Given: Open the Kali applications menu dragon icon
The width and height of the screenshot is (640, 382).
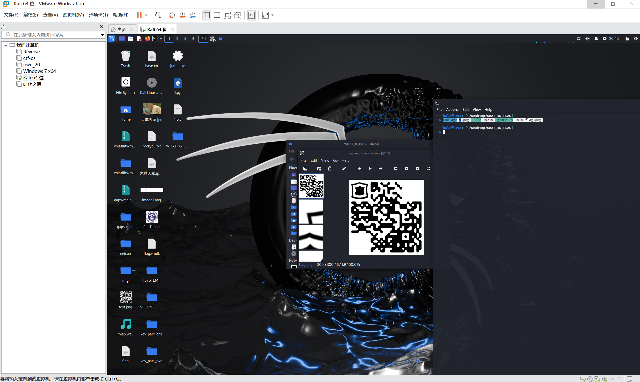Looking at the screenshot, I should click(x=112, y=39).
